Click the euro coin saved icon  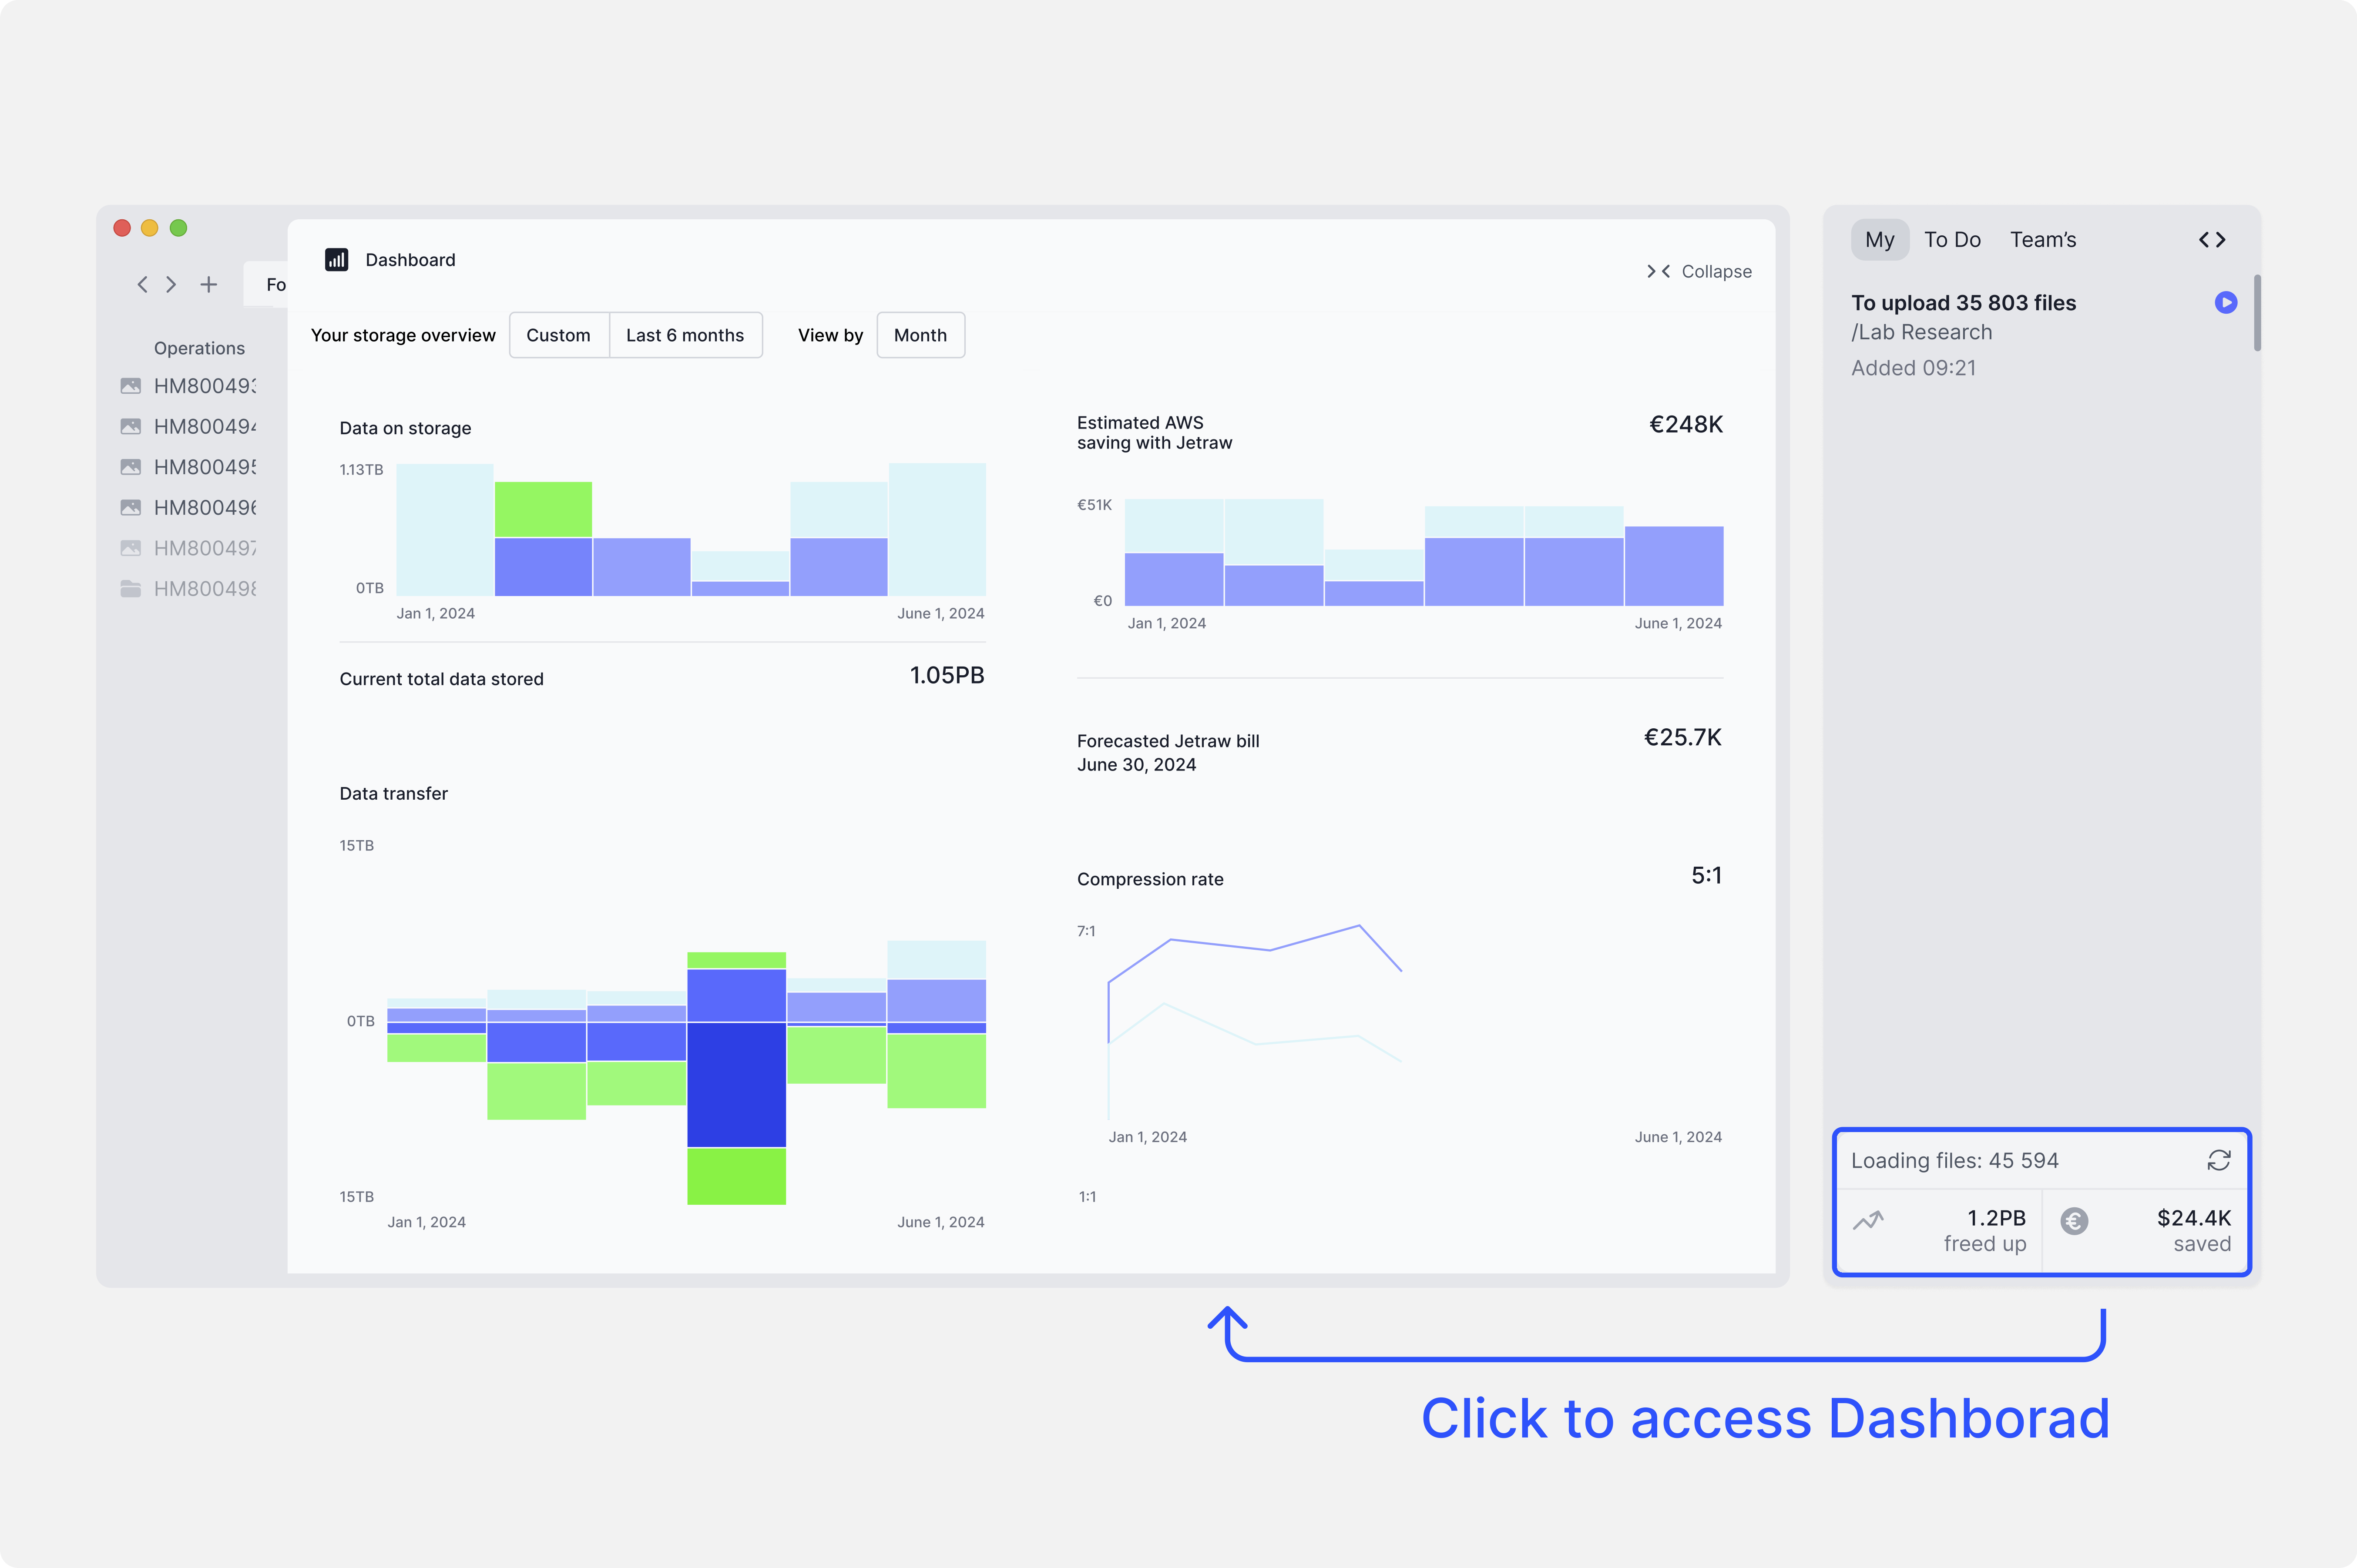(x=2074, y=1221)
